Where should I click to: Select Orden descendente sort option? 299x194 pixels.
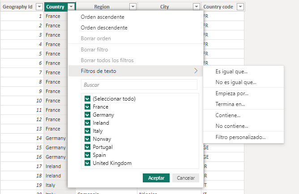(104, 28)
